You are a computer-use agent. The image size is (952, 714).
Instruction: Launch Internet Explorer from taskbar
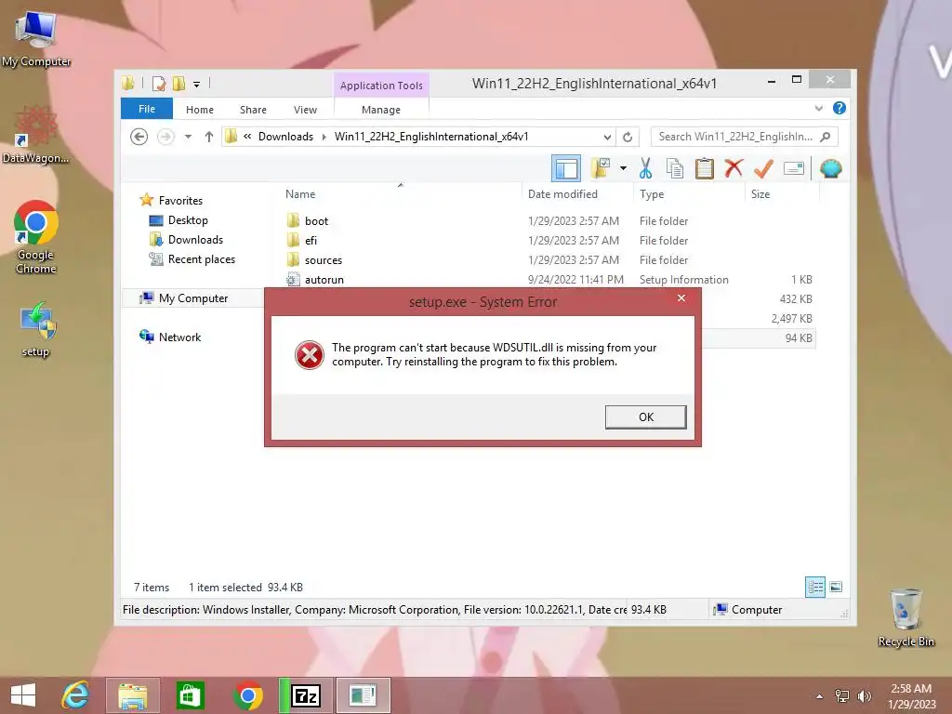[x=75, y=695]
